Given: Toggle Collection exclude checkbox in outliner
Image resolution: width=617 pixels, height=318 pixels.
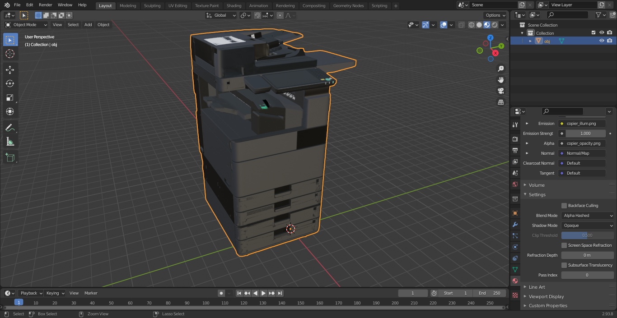Looking at the screenshot, I should (x=594, y=32).
